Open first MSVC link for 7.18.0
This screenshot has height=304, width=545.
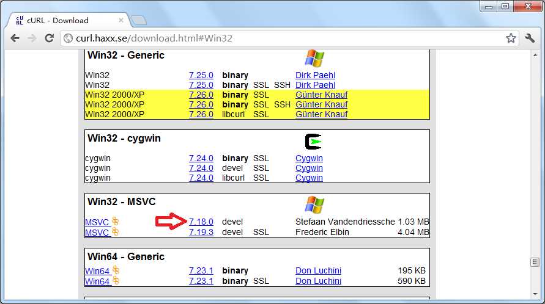[97, 222]
